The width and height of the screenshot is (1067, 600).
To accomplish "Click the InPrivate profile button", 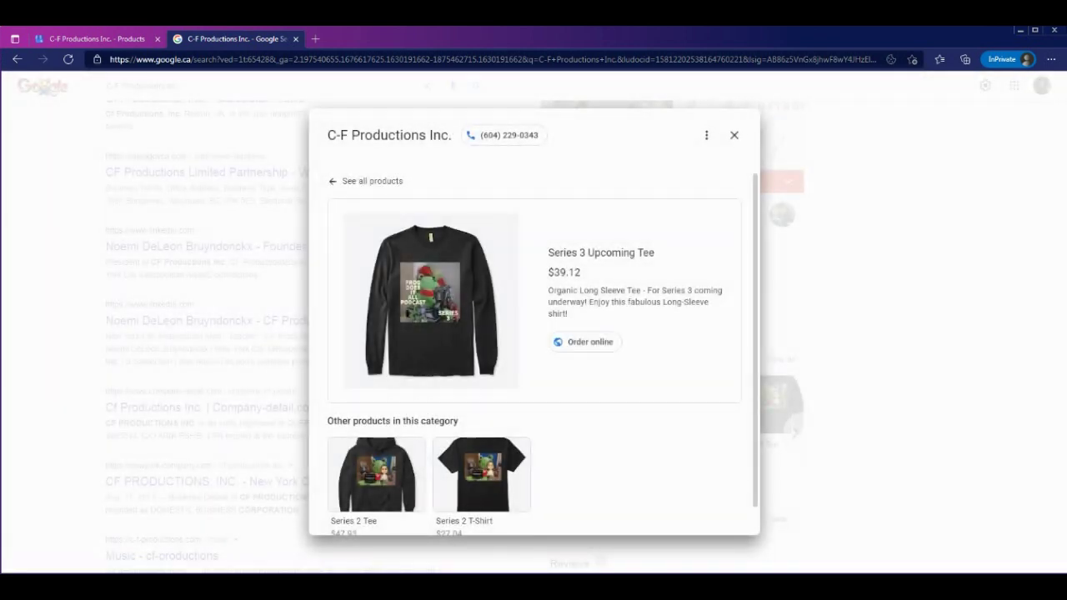I will click(x=1009, y=59).
